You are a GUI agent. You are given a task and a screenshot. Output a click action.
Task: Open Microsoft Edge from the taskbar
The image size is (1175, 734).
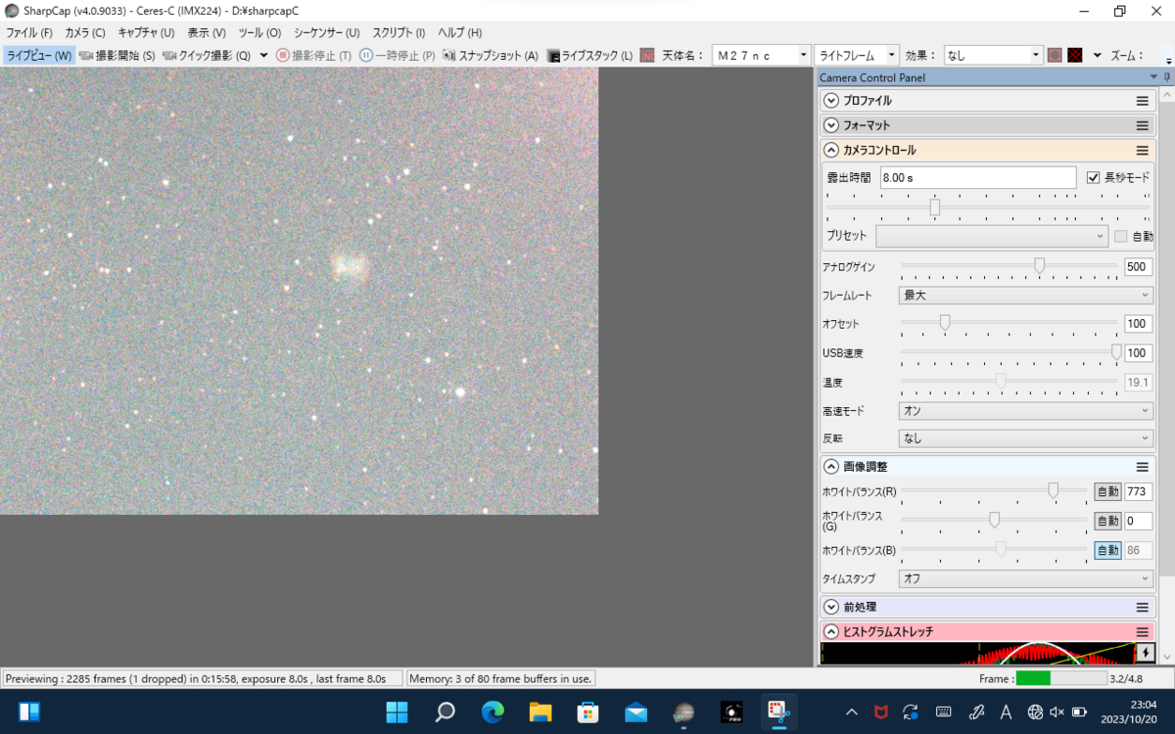[493, 711]
